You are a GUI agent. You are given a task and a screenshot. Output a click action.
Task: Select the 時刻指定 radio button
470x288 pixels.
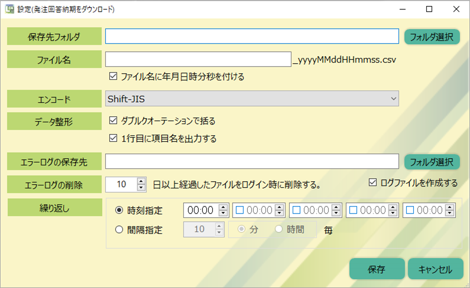pyautogui.click(x=119, y=210)
